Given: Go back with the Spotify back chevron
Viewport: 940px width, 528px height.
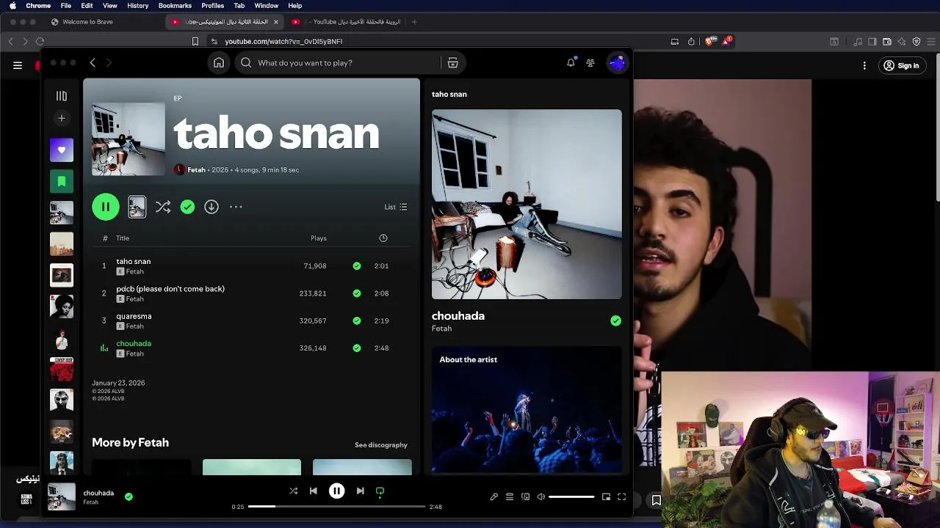Looking at the screenshot, I should [x=93, y=63].
